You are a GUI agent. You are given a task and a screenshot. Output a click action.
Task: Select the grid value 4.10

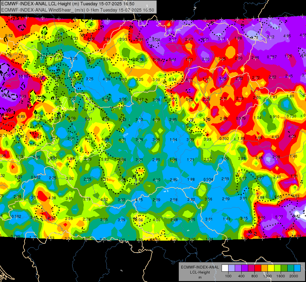157,180
